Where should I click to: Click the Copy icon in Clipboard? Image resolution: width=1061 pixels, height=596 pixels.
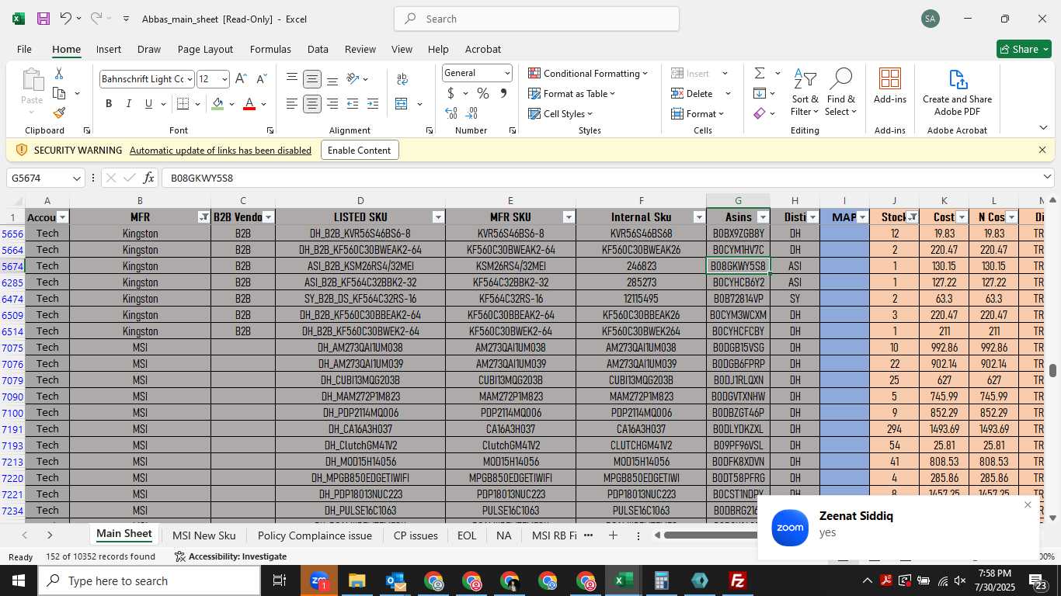[58, 93]
